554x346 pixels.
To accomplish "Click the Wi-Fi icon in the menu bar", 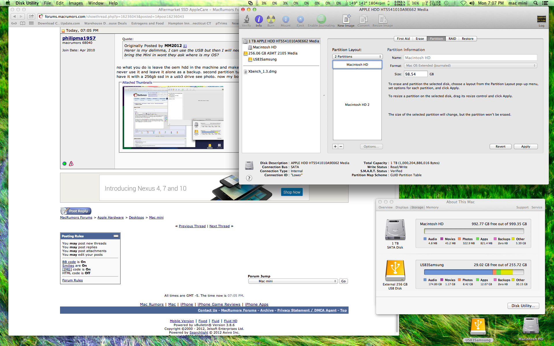I will point(463,3).
